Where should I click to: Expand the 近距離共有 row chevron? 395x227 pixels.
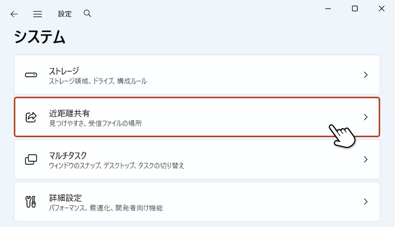(x=365, y=117)
